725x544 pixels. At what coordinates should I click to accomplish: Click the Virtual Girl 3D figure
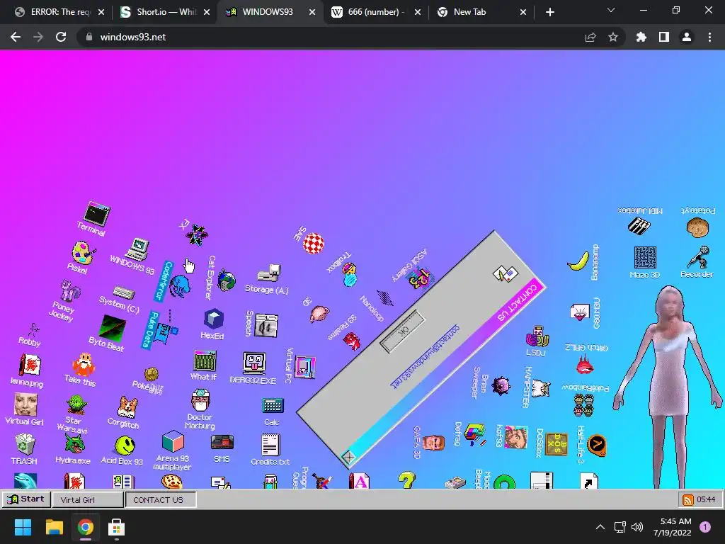pyautogui.click(x=670, y=386)
